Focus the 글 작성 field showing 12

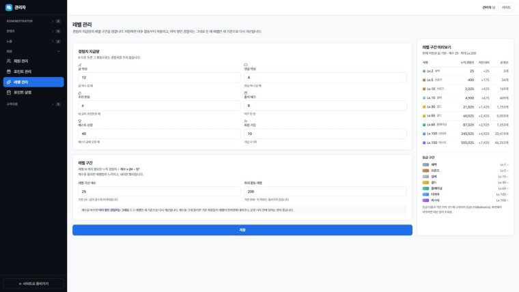(x=159, y=77)
